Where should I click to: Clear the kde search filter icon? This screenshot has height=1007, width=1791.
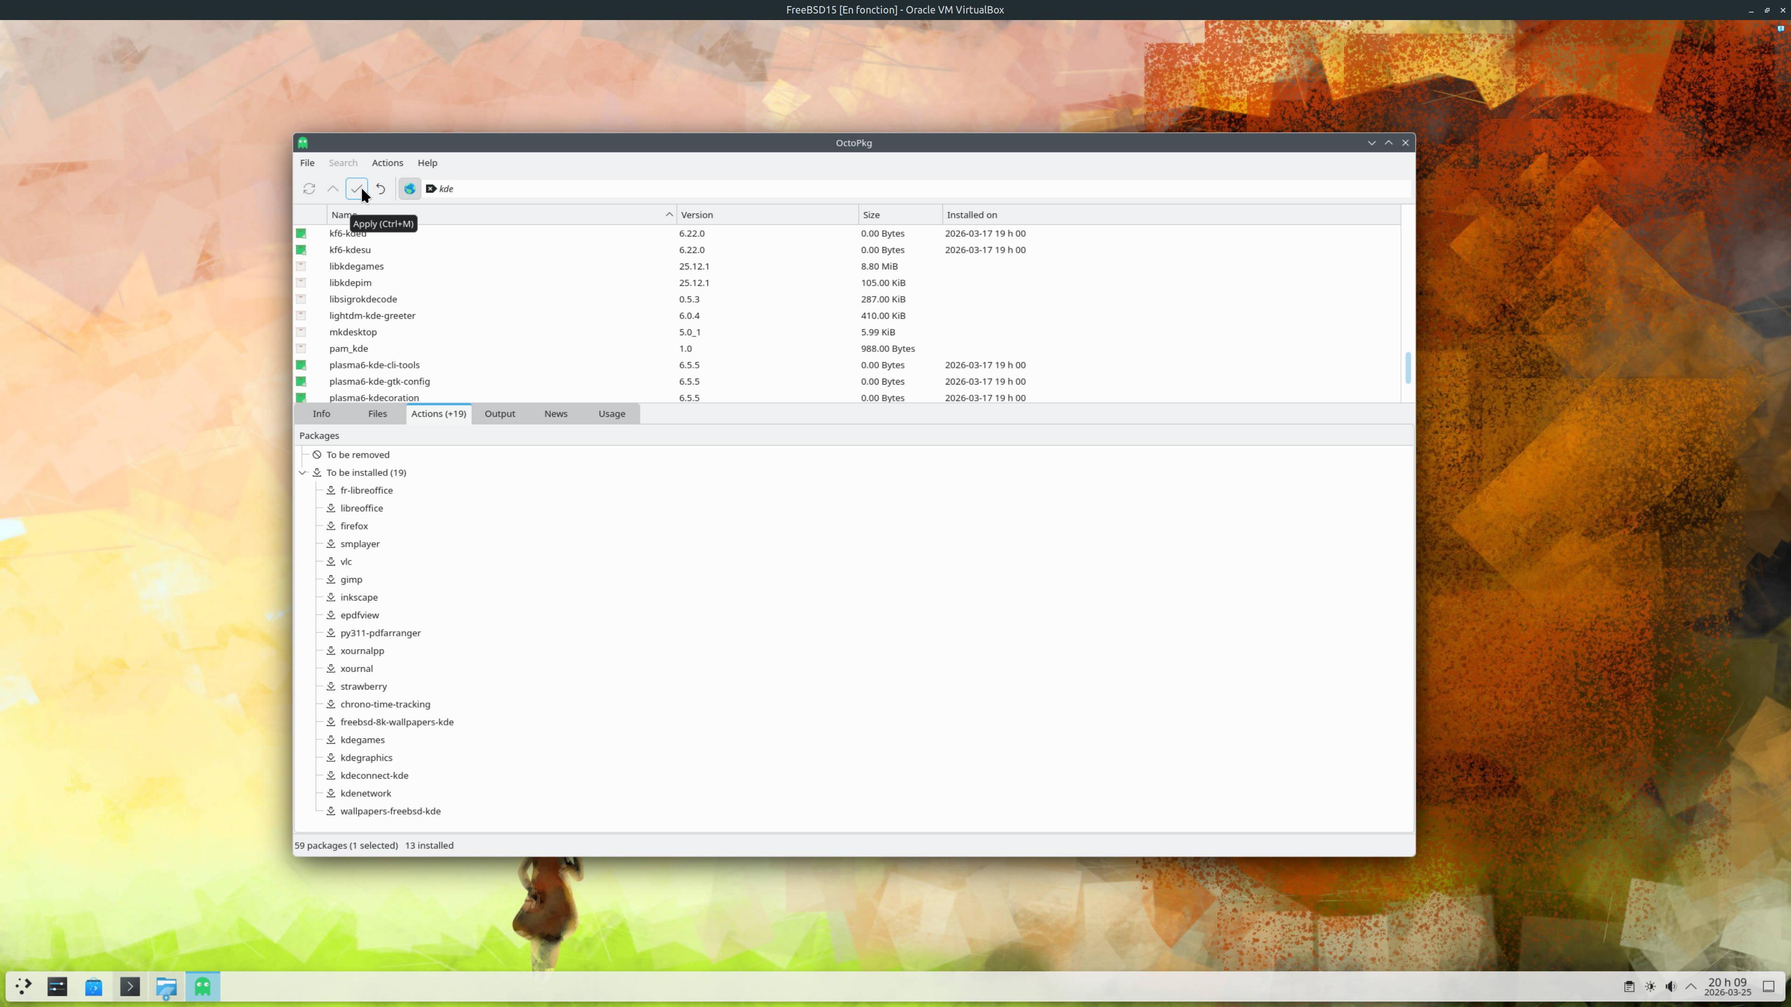tap(431, 188)
